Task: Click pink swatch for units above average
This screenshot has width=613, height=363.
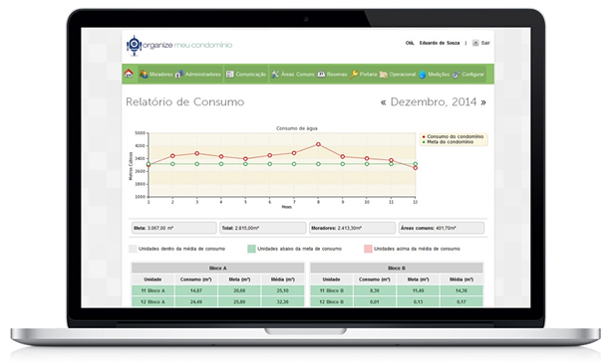Action: pos(368,249)
